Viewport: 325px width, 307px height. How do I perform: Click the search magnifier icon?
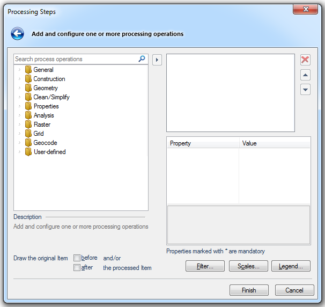point(142,59)
